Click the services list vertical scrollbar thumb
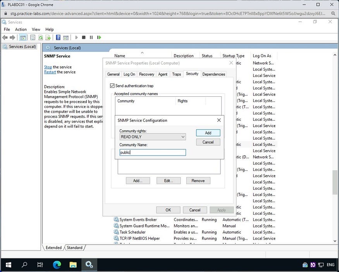The height and width of the screenshot is (272, 339). pos(335,182)
